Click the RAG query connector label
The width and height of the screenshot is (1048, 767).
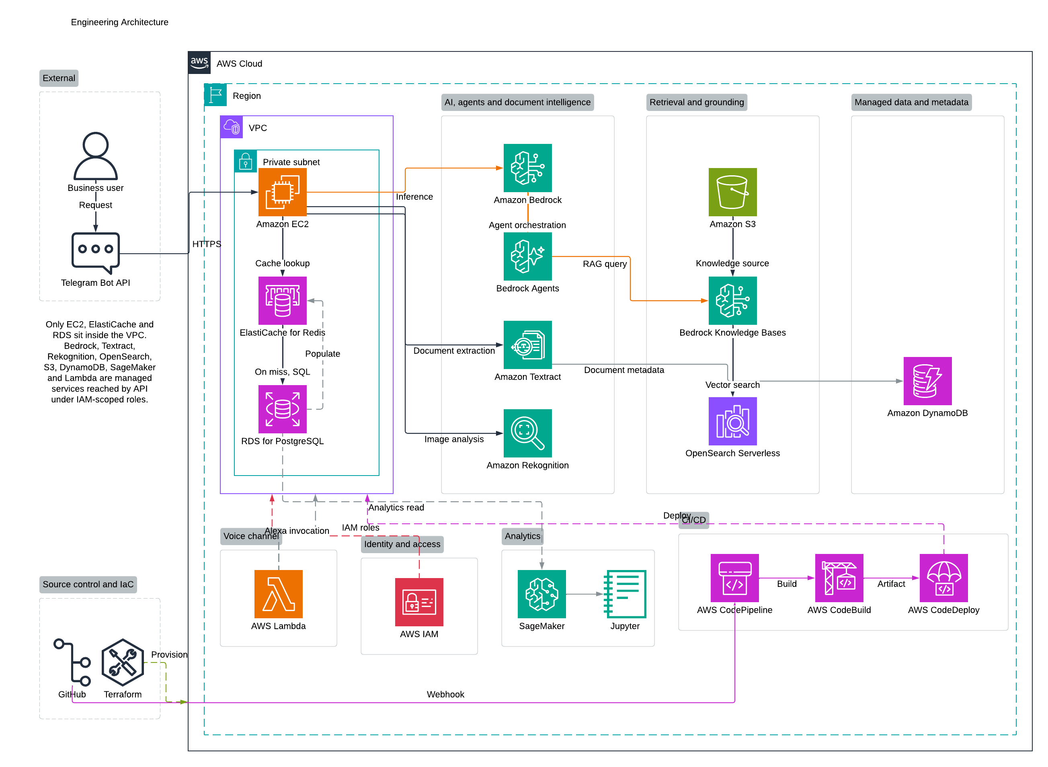(605, 264)
